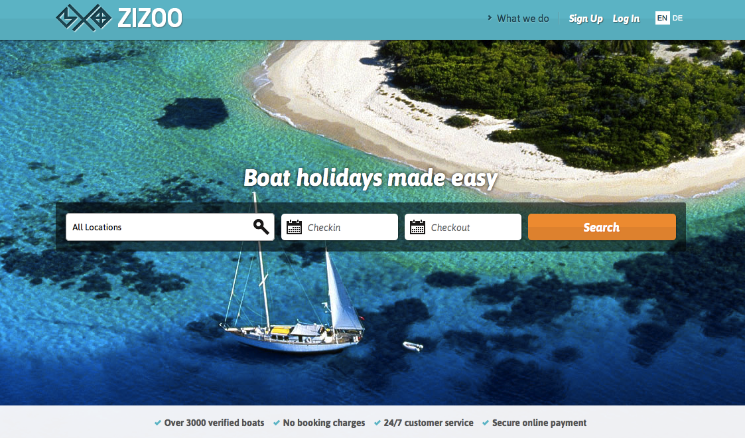Screen dimensions: 745x438
Task: Click the Sign Up link
Action: pyautogui.click(x=586, y=19)
